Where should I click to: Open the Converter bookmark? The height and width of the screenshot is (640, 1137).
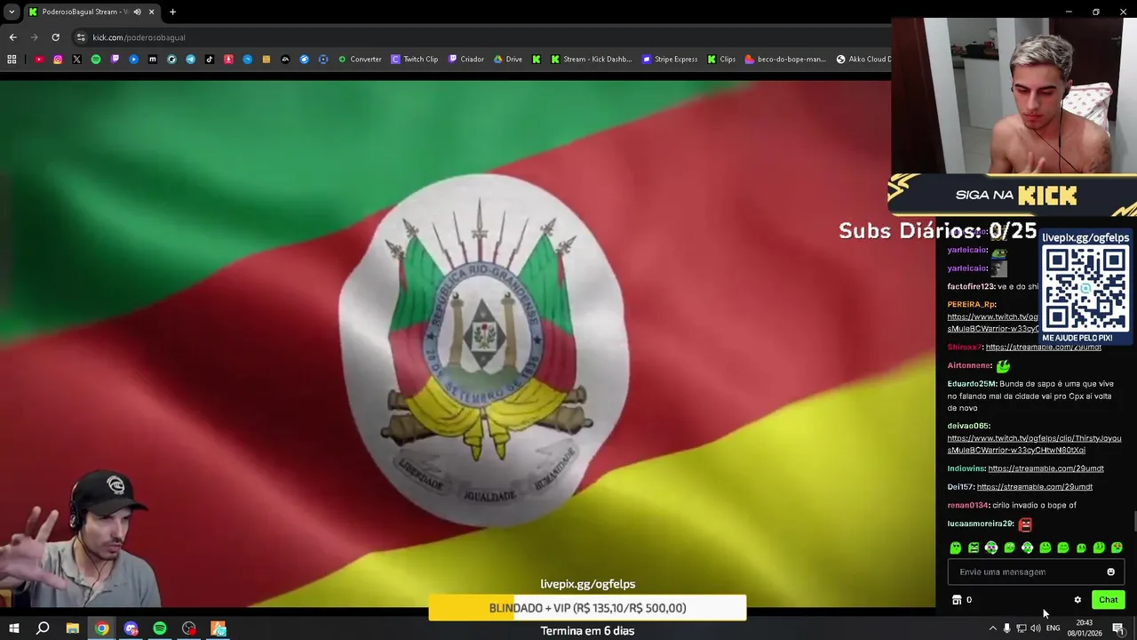[x=360, y=60]
